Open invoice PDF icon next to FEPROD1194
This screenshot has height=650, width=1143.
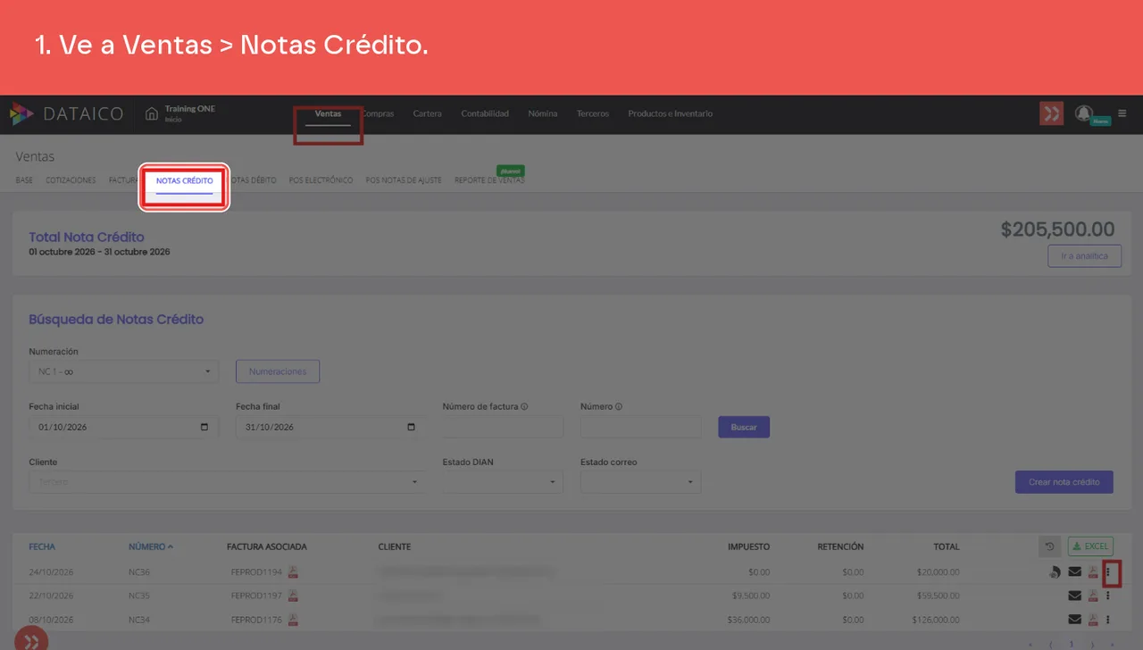[x=293, y=571]
